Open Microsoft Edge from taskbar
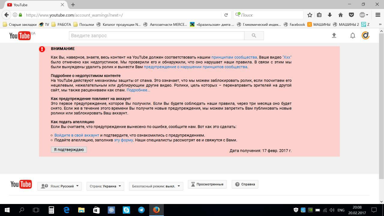Screen dimensions: 384x216 pos(66,210)
